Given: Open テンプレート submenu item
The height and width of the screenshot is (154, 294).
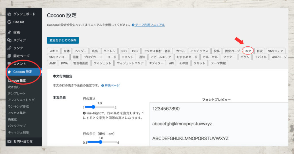Looking at the screenshot, I should pos(17,93).
